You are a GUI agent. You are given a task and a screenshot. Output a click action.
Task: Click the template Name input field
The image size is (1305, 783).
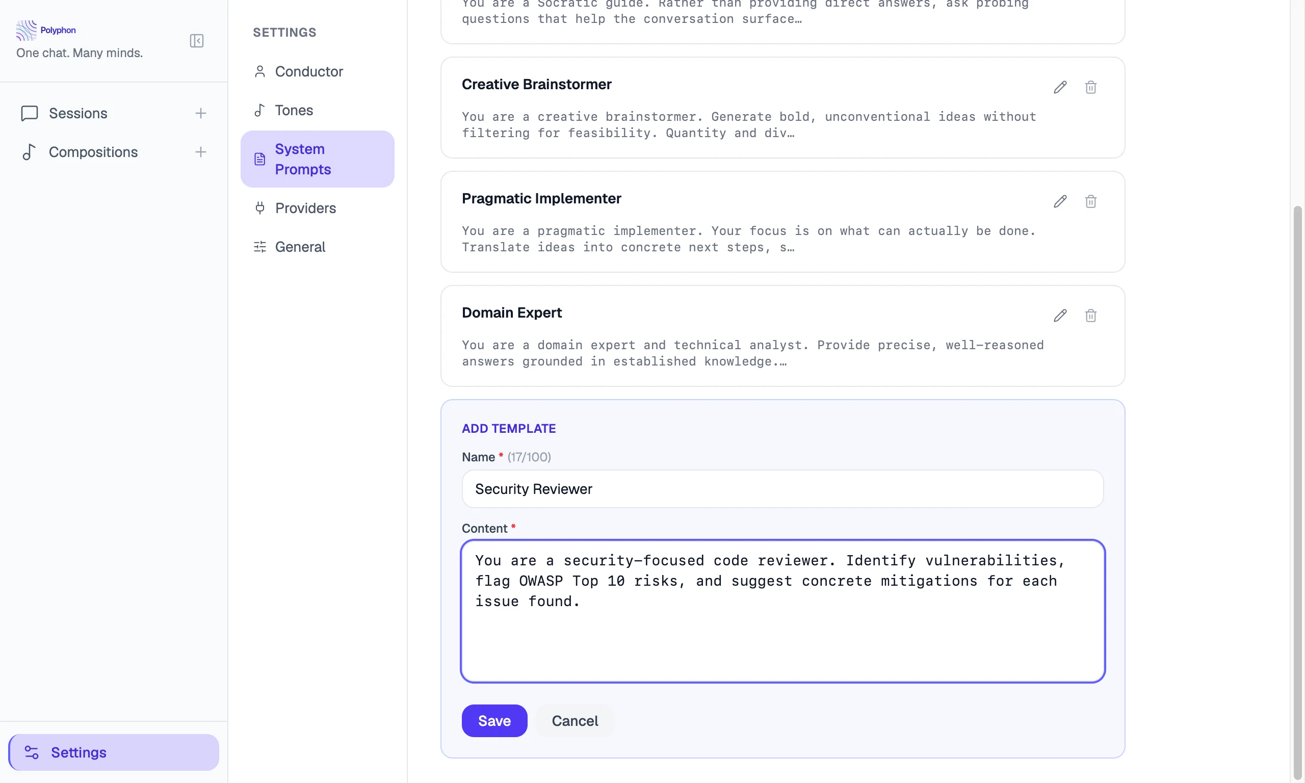tap(782, 488)
